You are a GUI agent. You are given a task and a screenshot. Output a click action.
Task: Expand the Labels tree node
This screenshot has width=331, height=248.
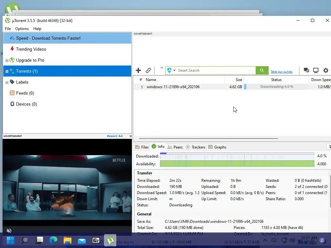pos(7,82)
